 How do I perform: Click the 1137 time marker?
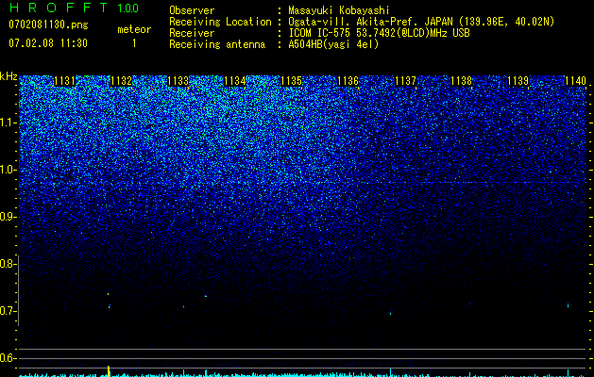point(405,81)
